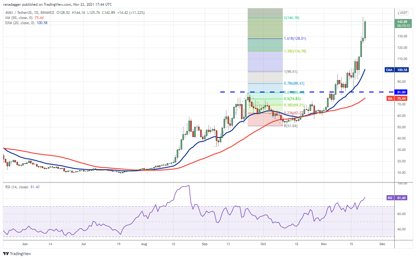Viewport: 416px width, 259px height.
Task: Click the current price tag 142.89
Action: (402, 22)
